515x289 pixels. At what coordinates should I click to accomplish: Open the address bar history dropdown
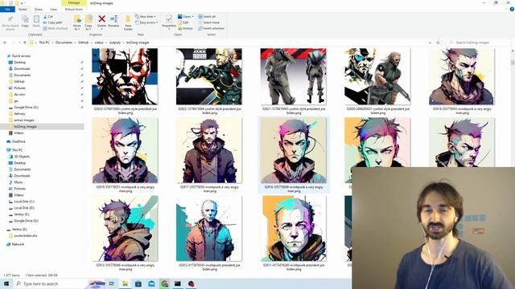coord(430,43)
